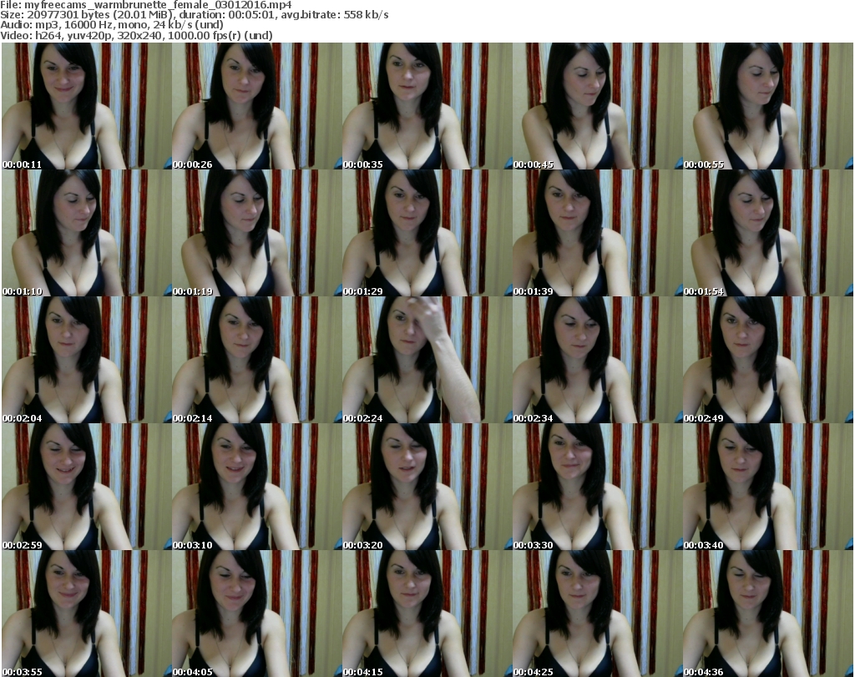Pick the frame timestamped 00:04:36
This screenshot has width=855, height=677.
[768, 614]
